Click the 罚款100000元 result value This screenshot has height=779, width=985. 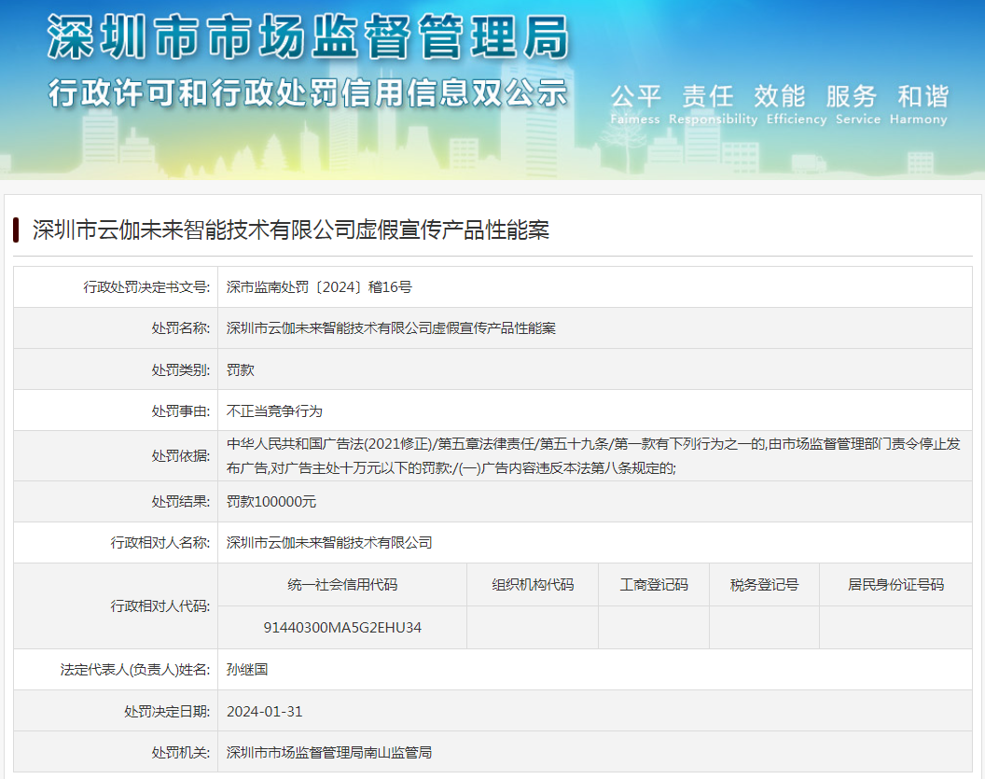click(271, 501)
